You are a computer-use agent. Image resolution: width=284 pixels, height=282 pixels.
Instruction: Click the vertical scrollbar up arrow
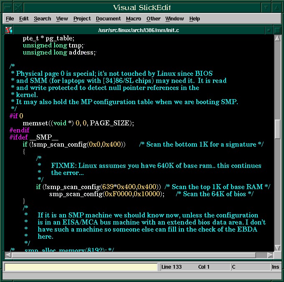pyautogui.click(x=277, y=38)
